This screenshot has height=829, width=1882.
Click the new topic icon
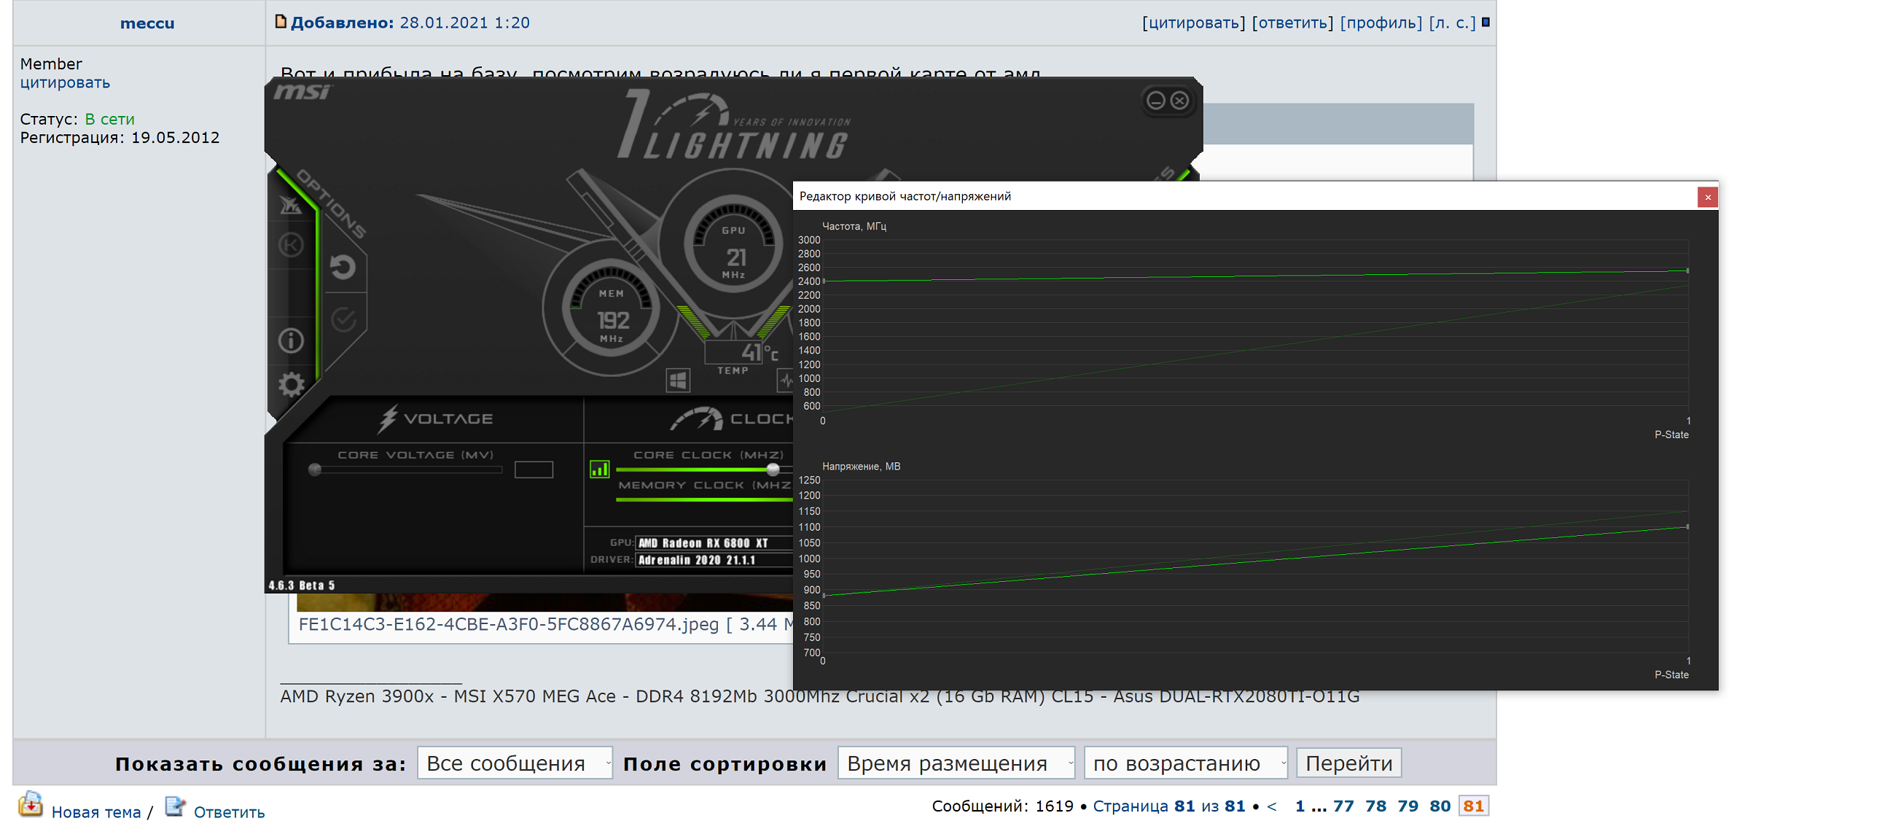31,804
